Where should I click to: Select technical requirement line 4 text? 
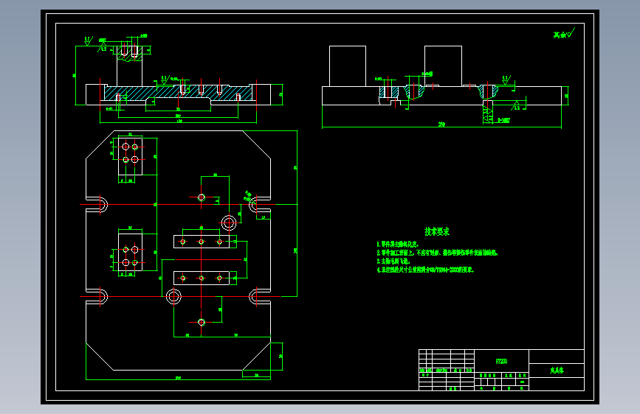(x=425, y=270)
